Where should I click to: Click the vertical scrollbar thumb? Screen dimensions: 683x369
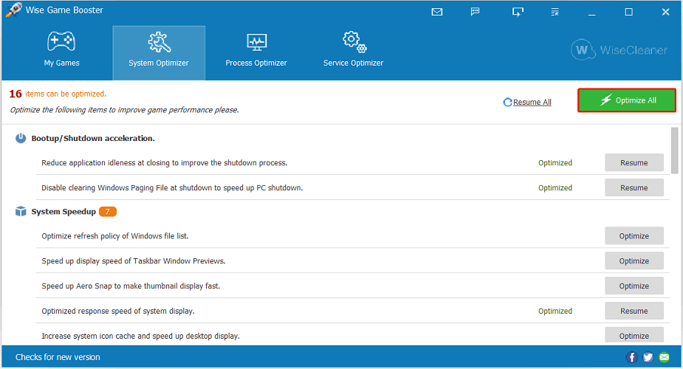[675, 151]
